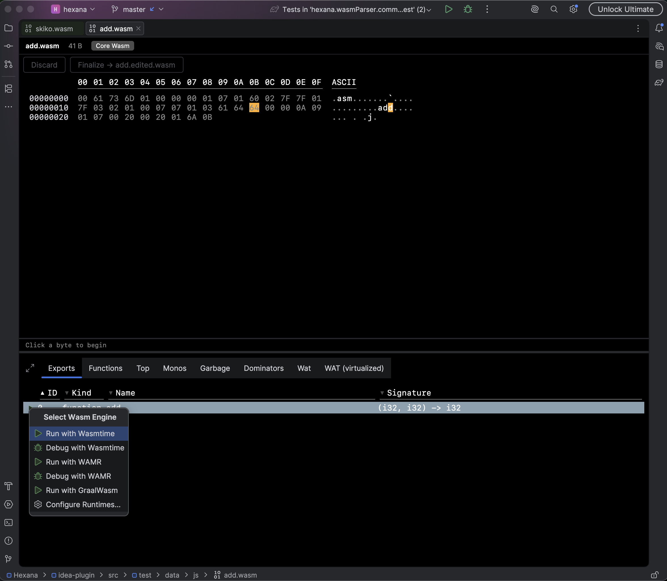Screen dimensions: 667x581
Task: Open the Services tool window icon
Action: tap(9, 505)
